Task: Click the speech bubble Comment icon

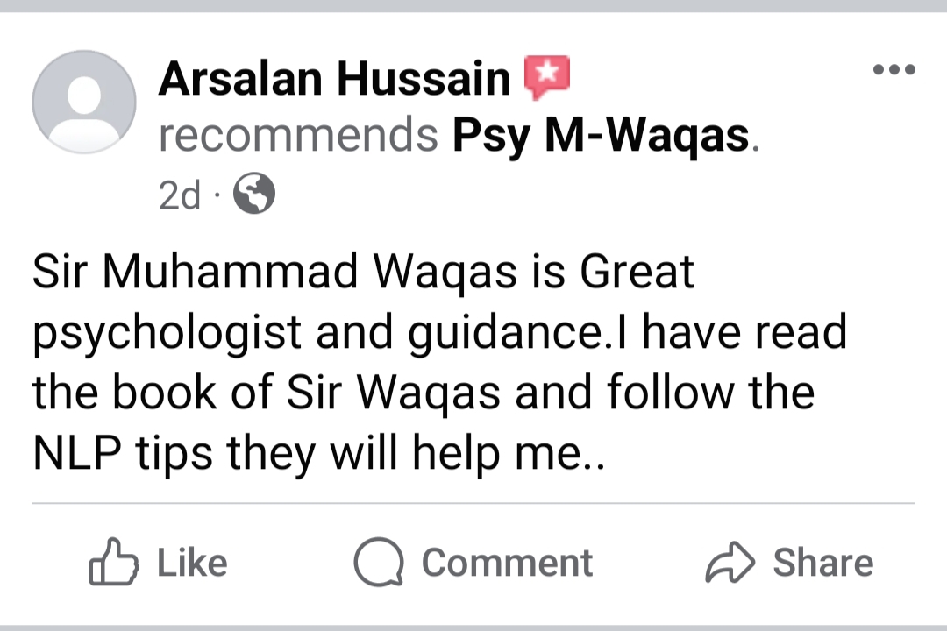Action: 379,562
